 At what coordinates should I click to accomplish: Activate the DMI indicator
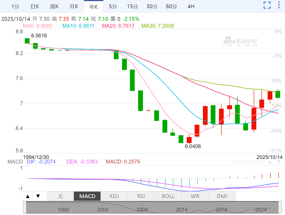222,197
